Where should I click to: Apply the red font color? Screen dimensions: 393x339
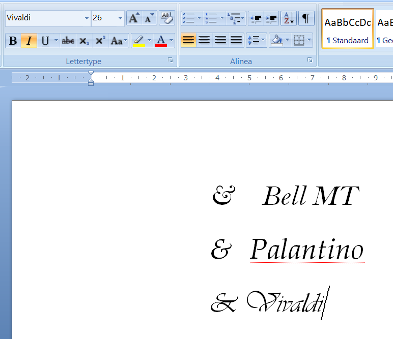pyautogui.click(x=161, y=41)
